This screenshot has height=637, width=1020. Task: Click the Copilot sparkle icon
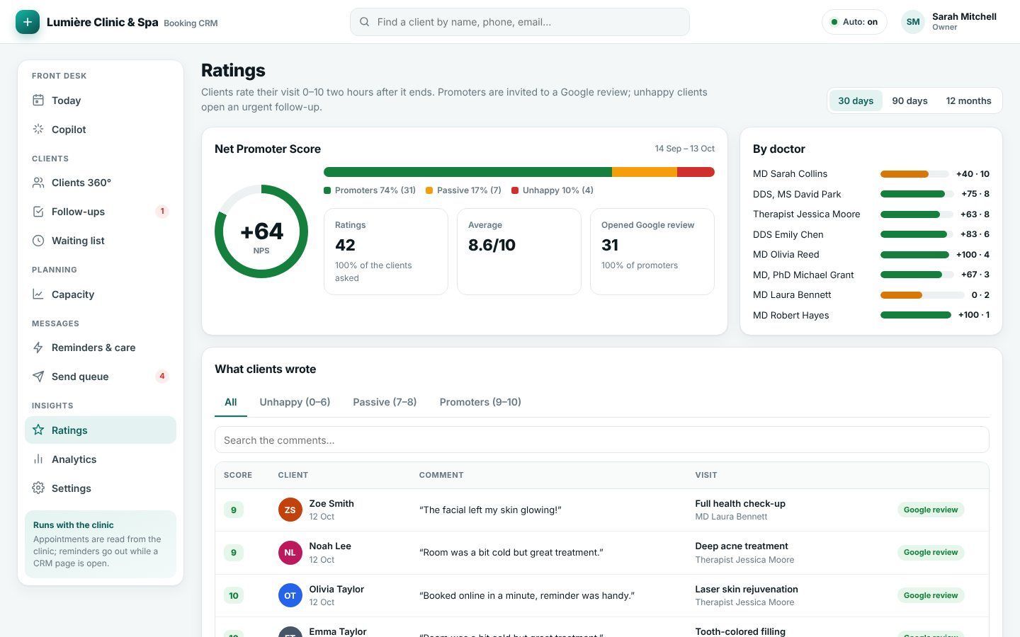coord(38,130)
